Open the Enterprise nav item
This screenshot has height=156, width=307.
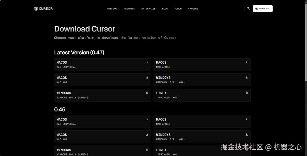(x=148, y=9)
